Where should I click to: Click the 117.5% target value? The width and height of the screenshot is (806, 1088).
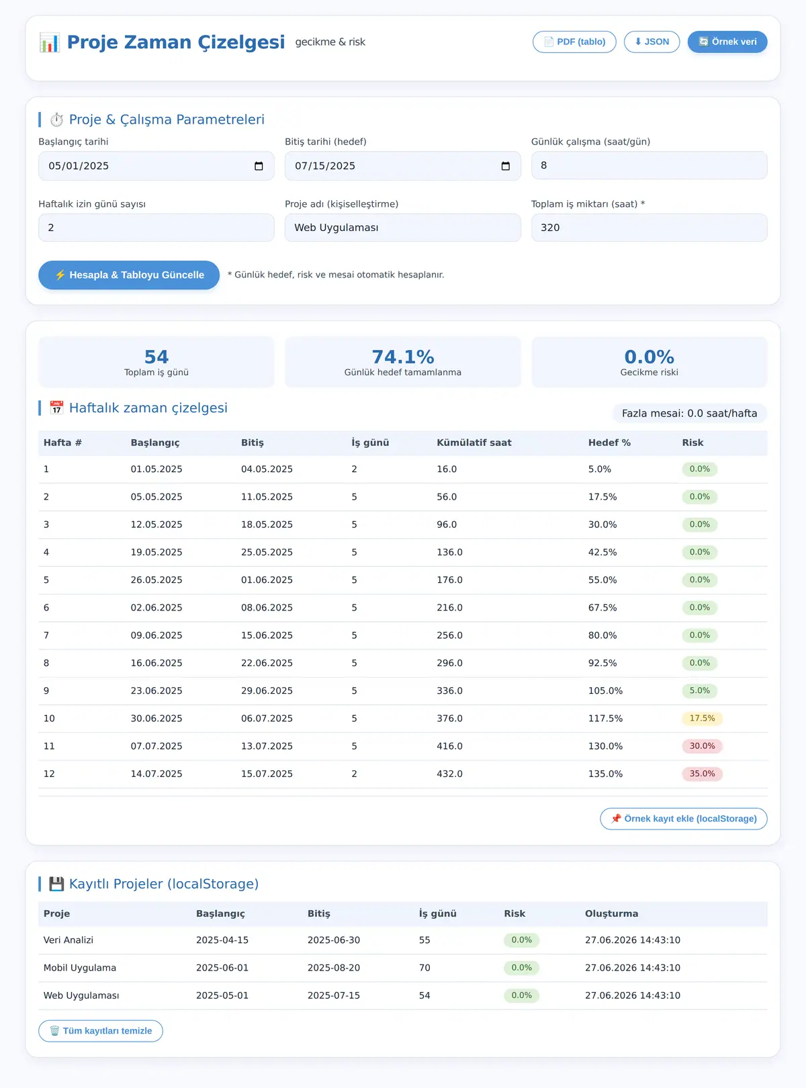click(x=605, y=719)
